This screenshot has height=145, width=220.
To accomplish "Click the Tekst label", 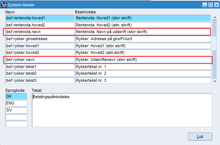I will (x=37, y=90).
